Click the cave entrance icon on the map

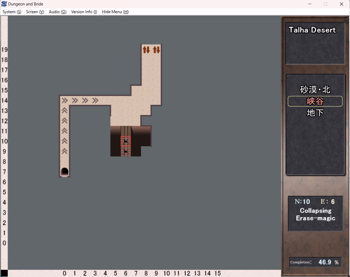pyautogui.click(x=64, y=172)
